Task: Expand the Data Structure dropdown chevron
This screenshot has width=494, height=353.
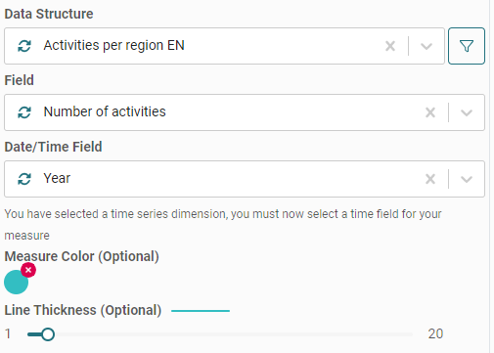Action: pyautogui.click(x=427, y=46)
